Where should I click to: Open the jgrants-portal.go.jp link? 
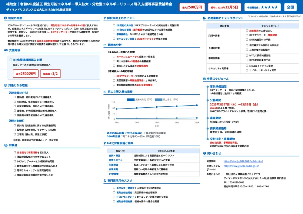click(241, 166)
